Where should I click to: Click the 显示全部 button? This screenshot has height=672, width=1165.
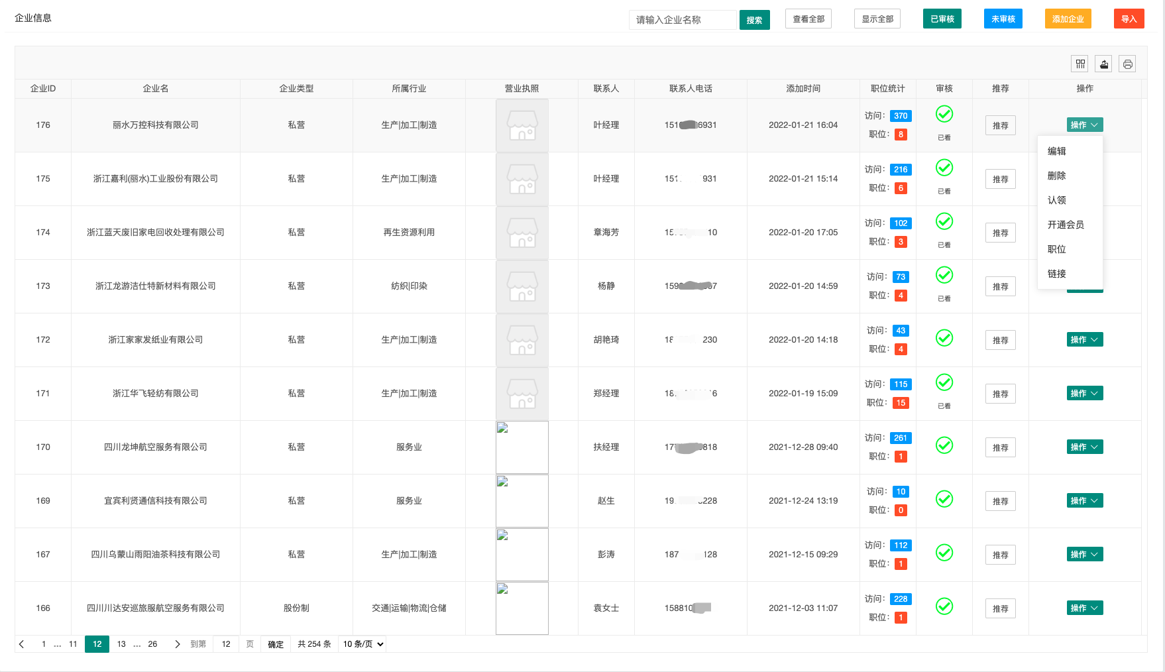pyautogui.click(x=877, y=19)
